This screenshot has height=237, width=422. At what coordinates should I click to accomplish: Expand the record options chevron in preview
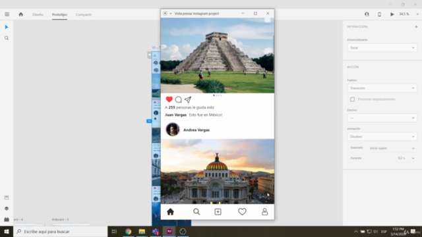click(171, 13)
